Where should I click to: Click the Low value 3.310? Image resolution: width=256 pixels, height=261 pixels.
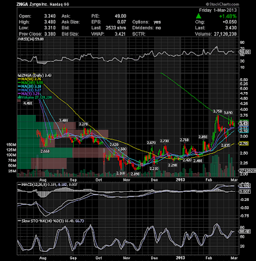point(50,28)
